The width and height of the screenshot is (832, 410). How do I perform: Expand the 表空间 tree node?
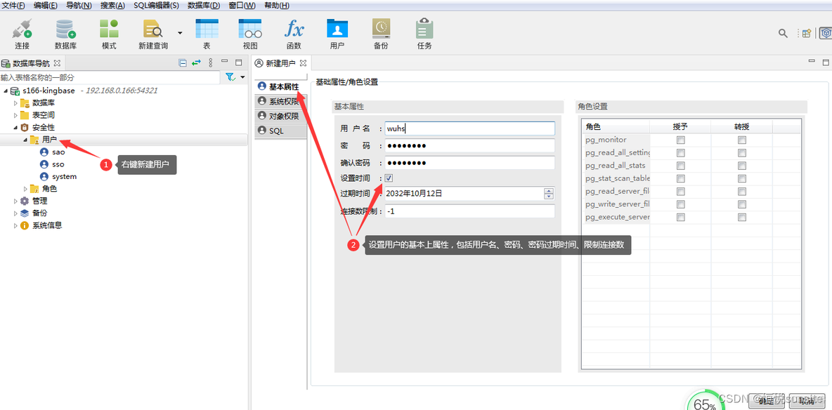pos(15,115)
